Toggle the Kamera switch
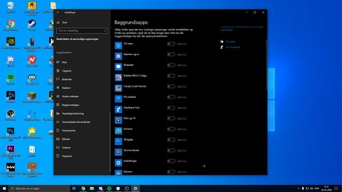This screenshot has height=192, width=342. tap(171, 172)
